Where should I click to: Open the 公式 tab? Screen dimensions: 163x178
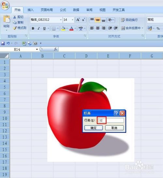point(63,10)
